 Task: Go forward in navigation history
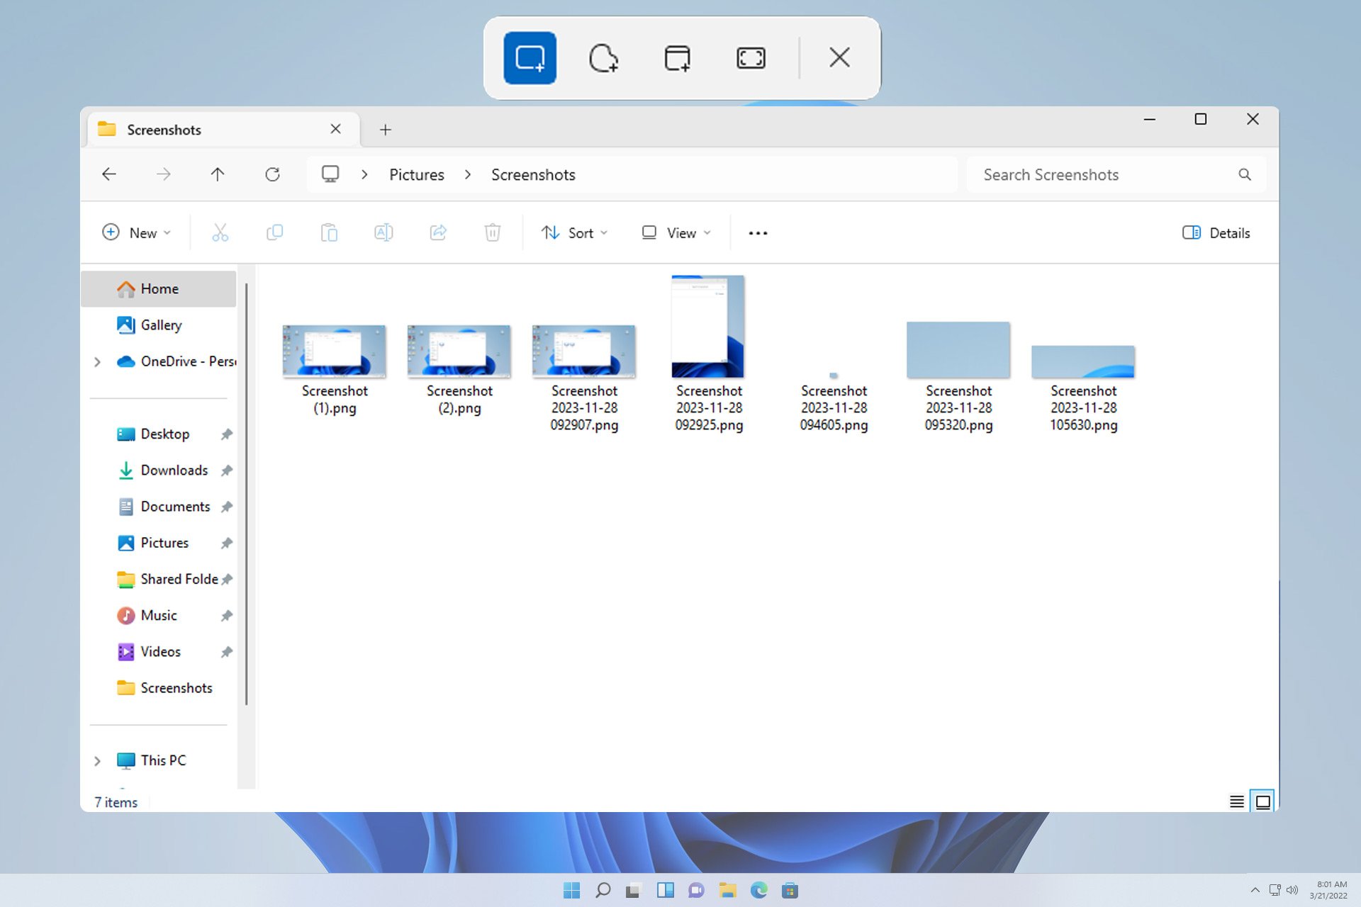click(163, 174)
